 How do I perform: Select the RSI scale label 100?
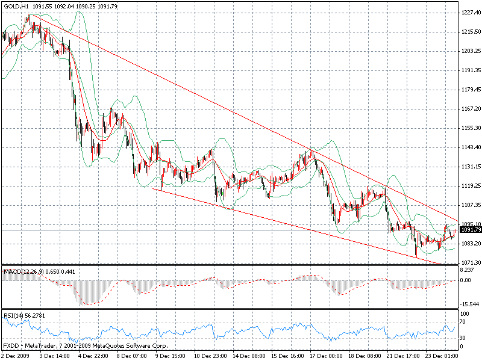click(x=465, y=314)
